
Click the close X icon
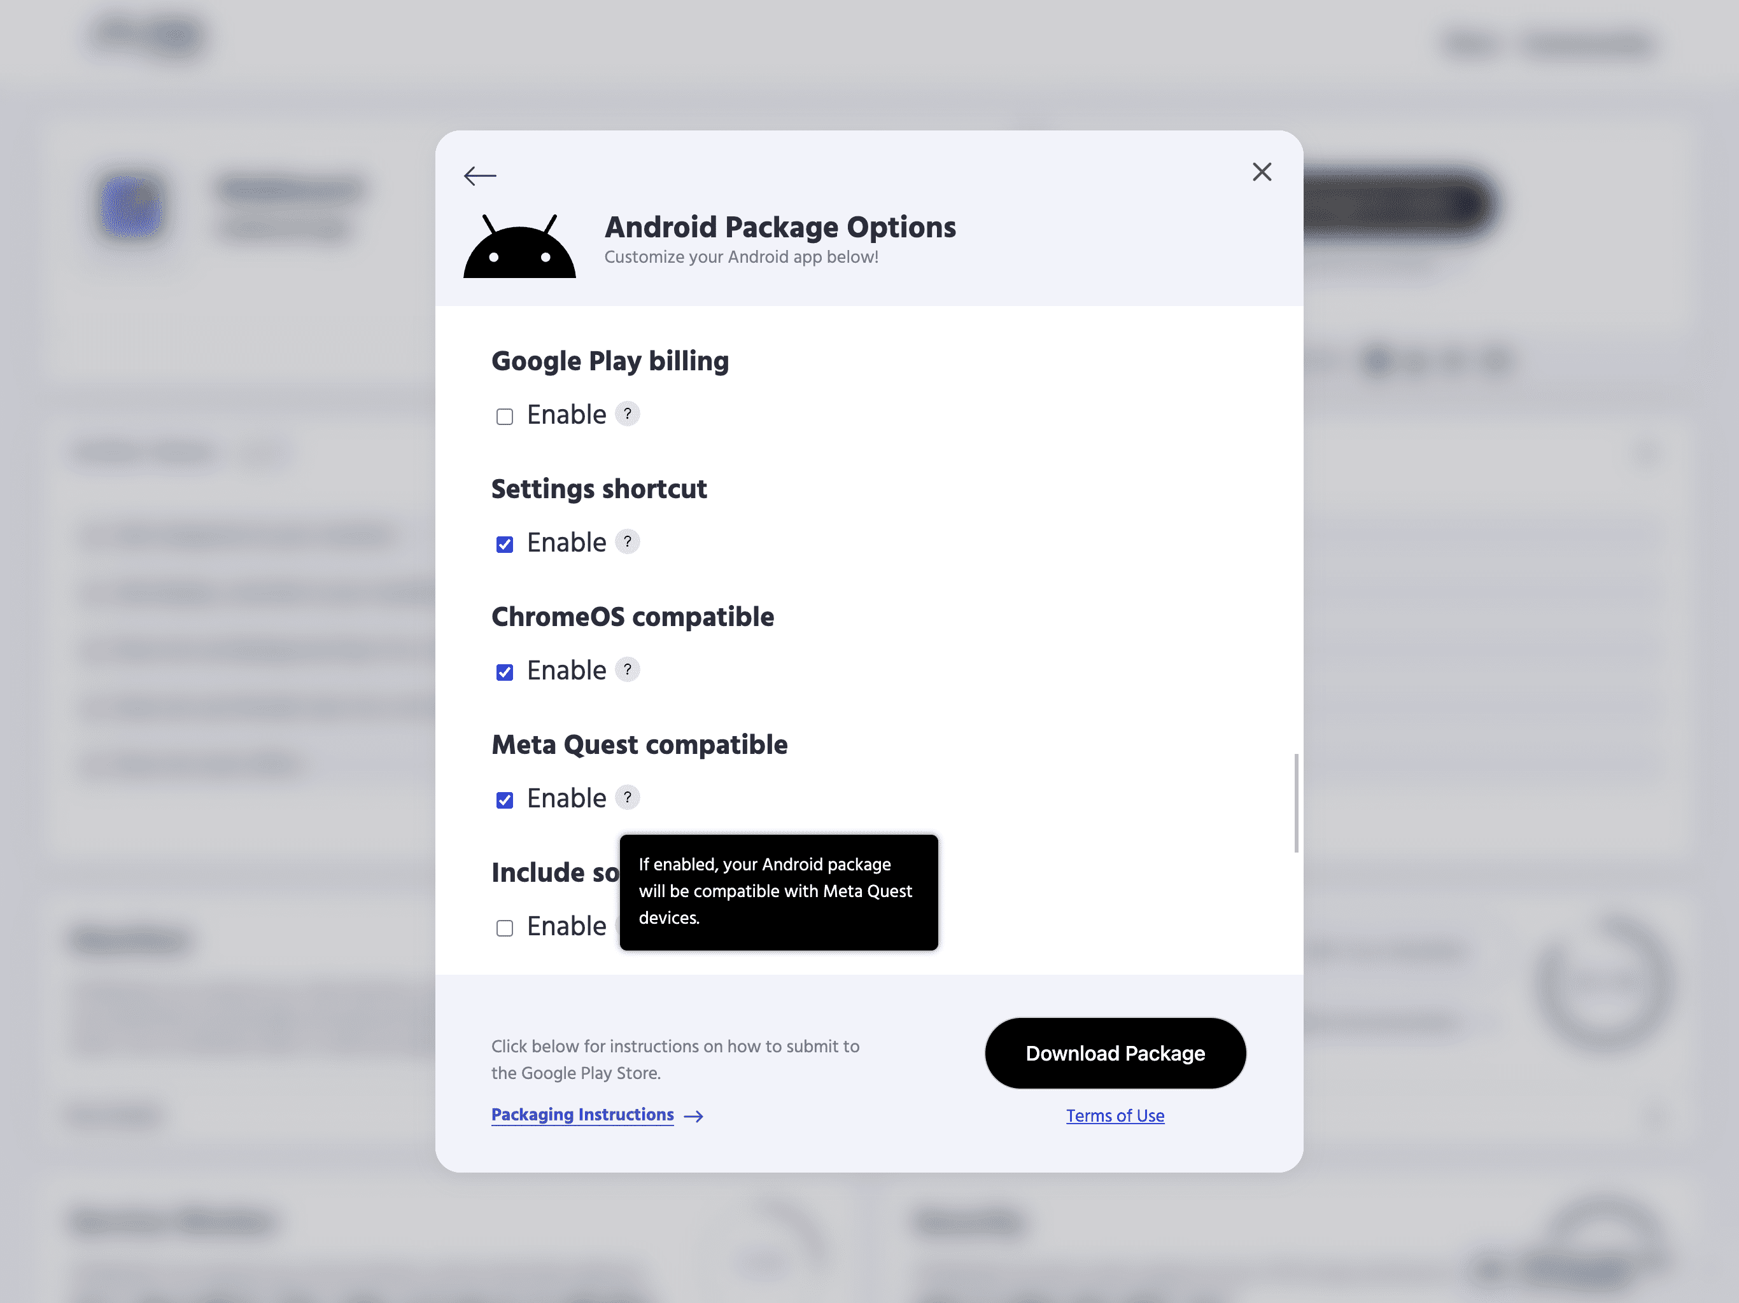click(1260, 171)
